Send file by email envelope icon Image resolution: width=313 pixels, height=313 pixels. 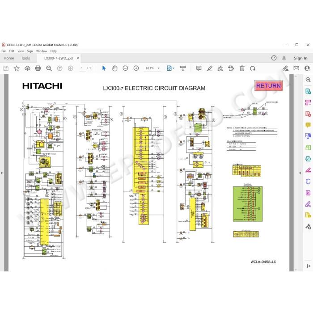[296, 68]
